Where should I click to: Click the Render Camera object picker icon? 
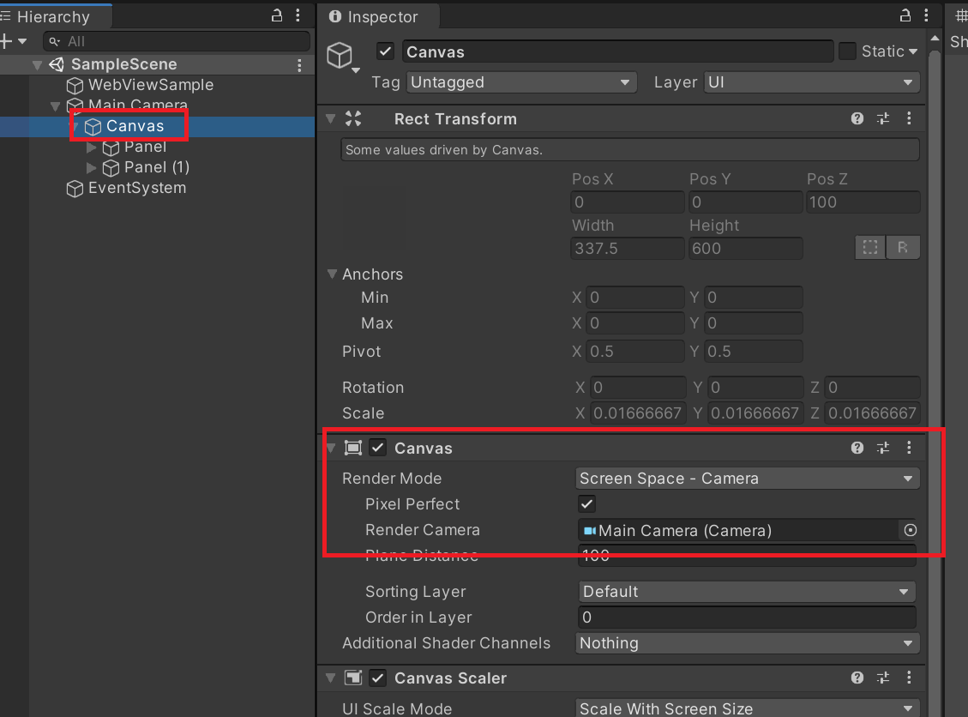tap(911, 530)
